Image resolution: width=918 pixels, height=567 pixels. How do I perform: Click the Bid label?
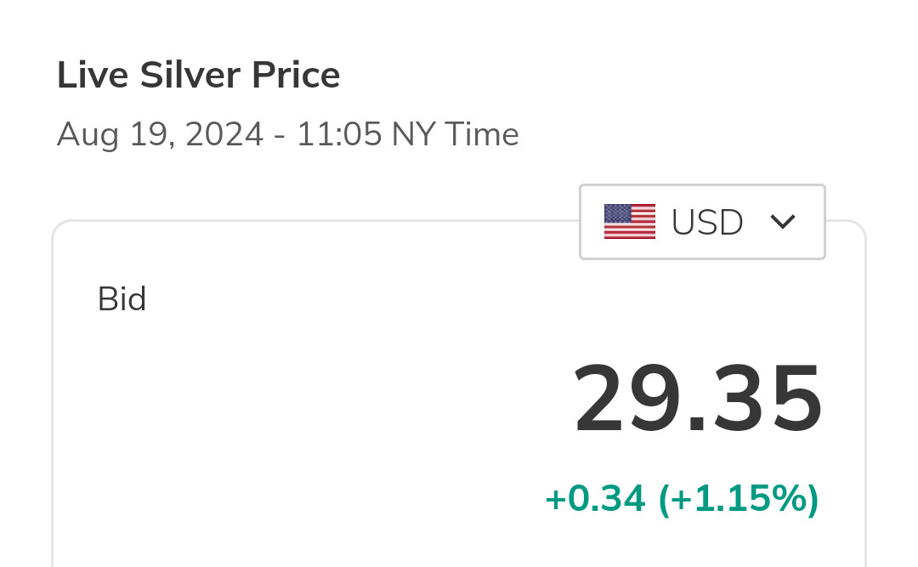tap(122, 299)
